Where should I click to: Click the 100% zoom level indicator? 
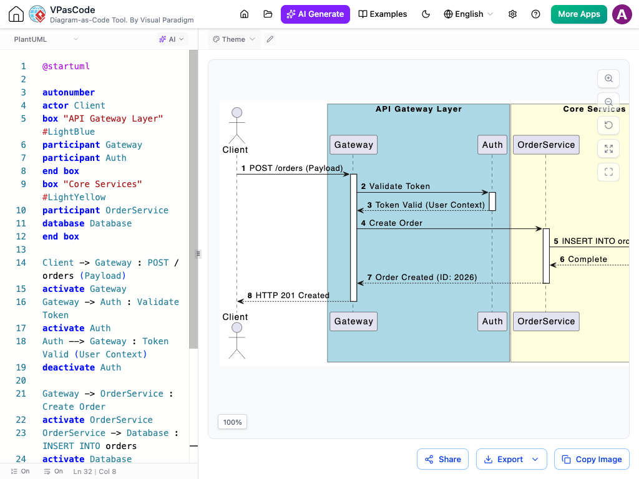click(x=232, y=422)
